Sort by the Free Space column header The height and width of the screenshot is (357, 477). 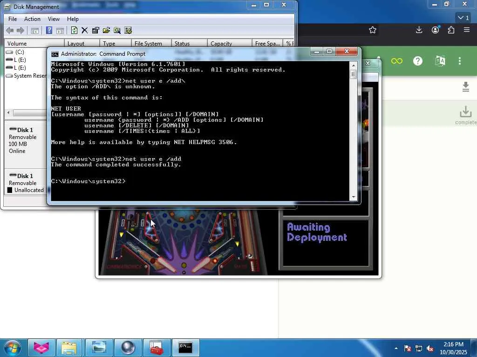[267, 43]
